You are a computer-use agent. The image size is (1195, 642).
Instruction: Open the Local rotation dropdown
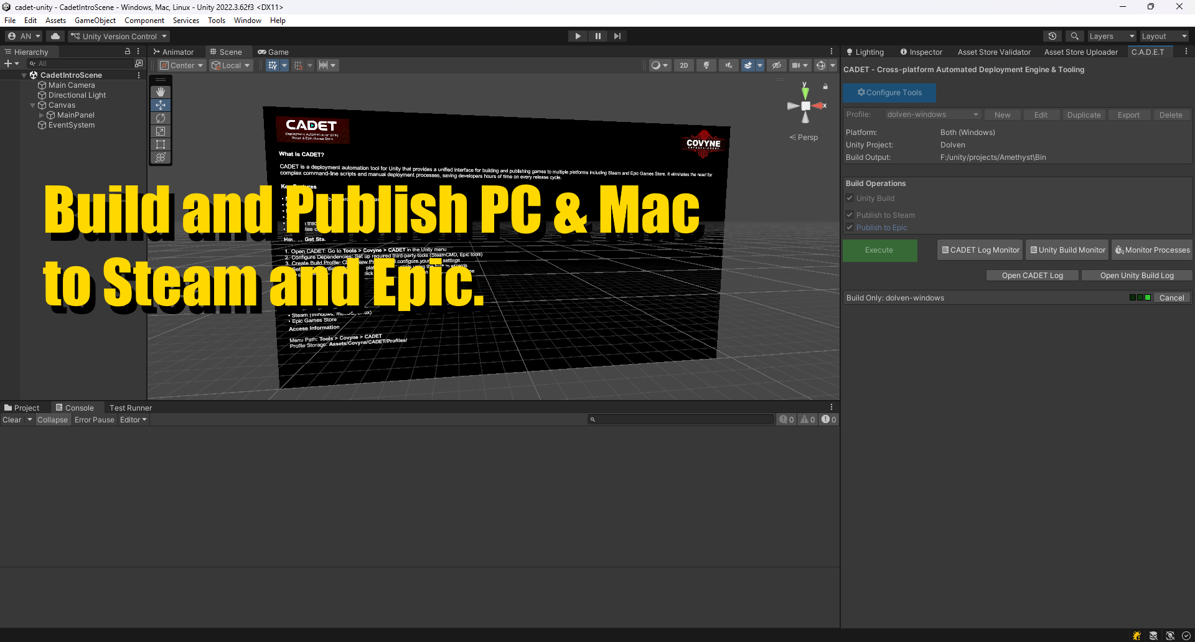tap(231, 65)
